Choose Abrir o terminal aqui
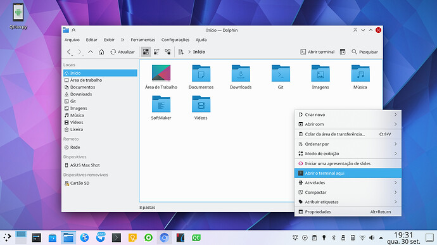The width and height of the screenshot is (437, 245). pos(348,173)
